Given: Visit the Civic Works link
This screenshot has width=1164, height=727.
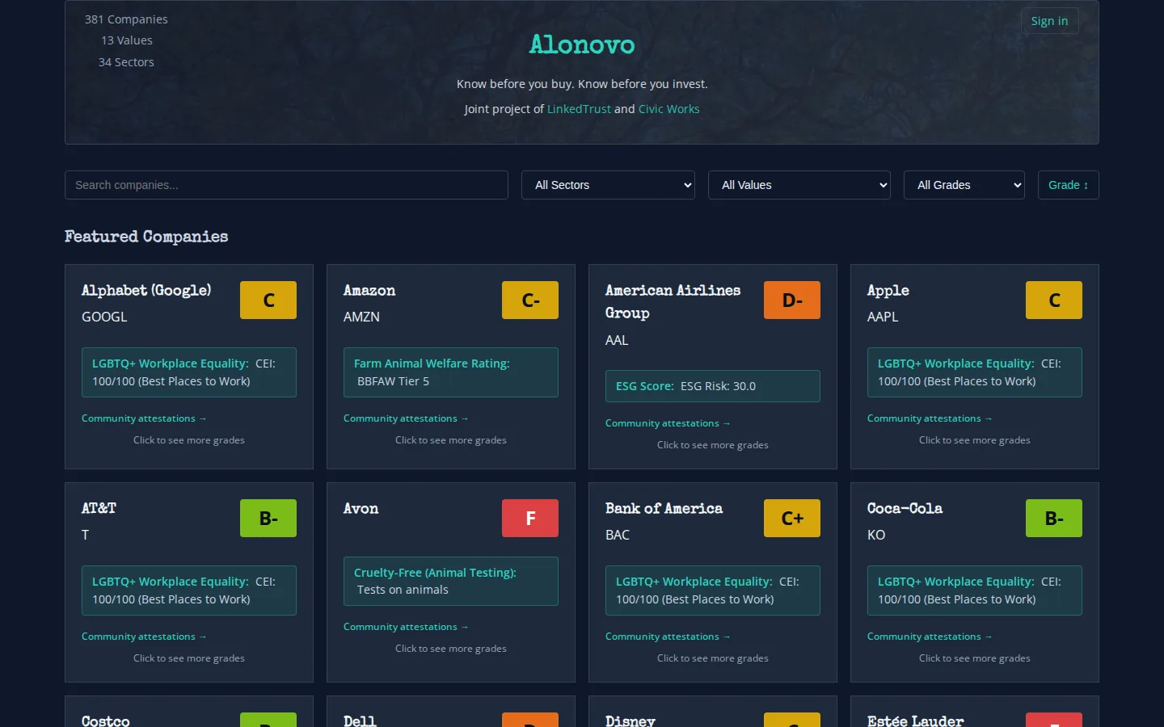Looking at the screenshot, I should tap(669, 109).
